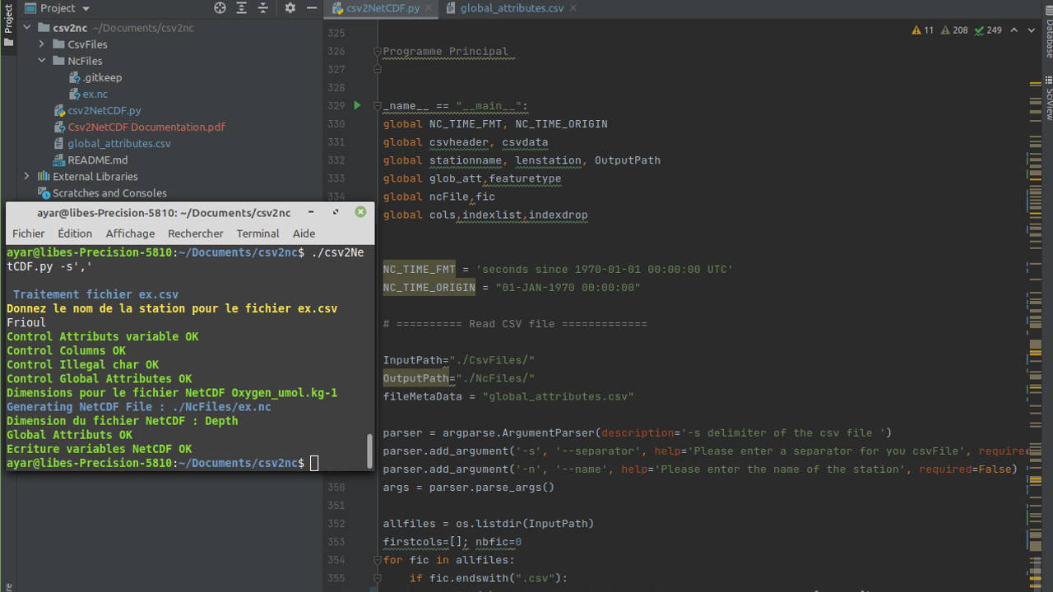The height and width of the screenshot is (592, 1053).
Task: Switch to global_attributes.csv editor tab
Action: [512, 8]
